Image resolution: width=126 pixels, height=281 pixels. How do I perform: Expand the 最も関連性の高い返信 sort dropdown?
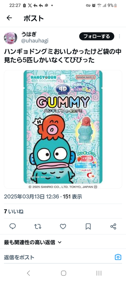[x=33, y=242]
